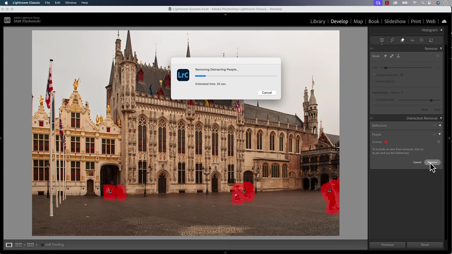Select Reference view R|A button

pyautogui.click(x=18, y=245)
